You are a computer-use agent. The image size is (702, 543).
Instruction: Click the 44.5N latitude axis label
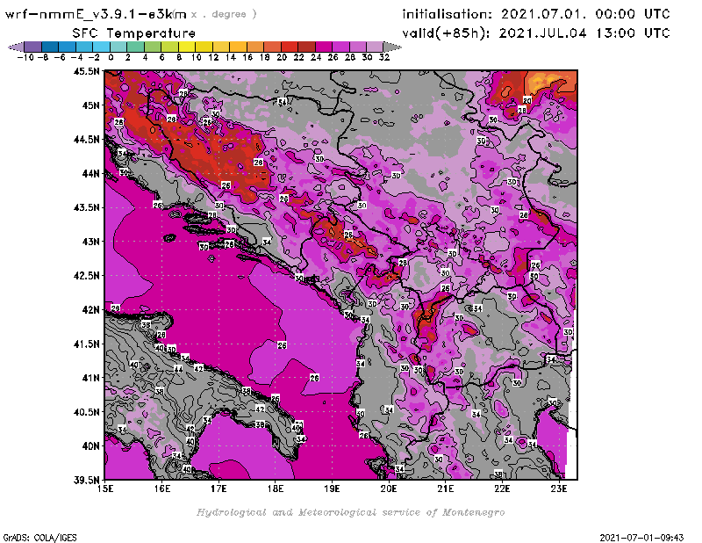[x=86, y=140]
